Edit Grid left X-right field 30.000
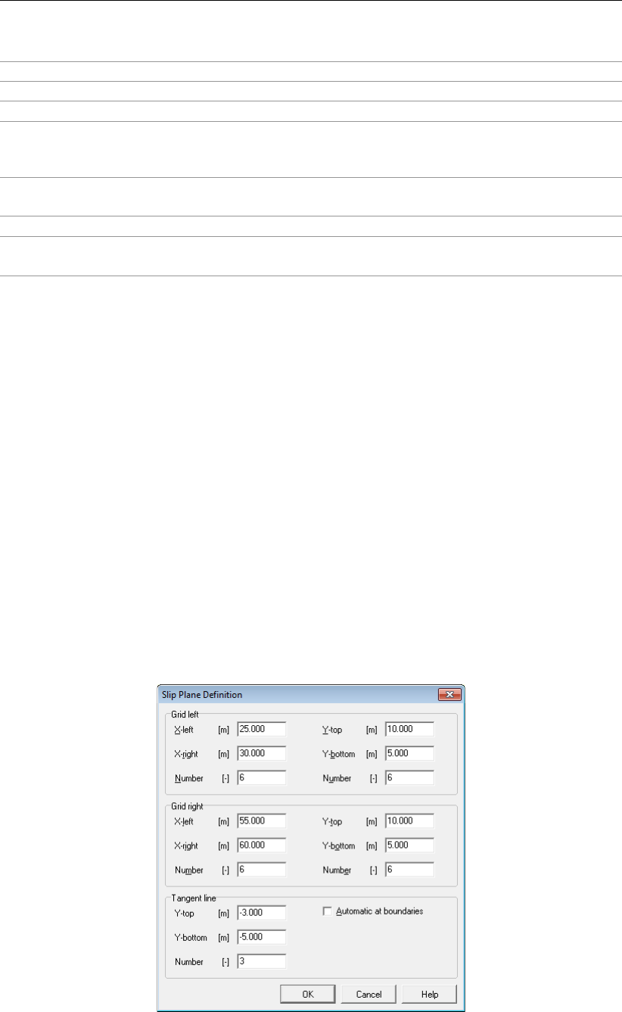Screen dimensions: 622x1012 pos(261,754)
